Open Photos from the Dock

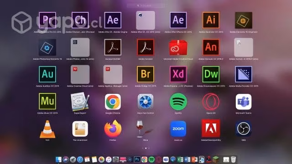point(101,159)
